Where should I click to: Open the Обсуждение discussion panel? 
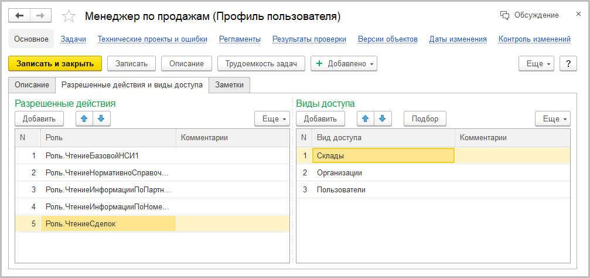(529, 15)
